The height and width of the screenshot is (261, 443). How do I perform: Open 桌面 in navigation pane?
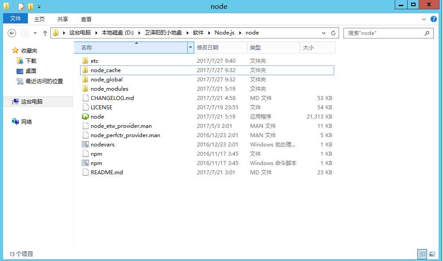(31, 71)
